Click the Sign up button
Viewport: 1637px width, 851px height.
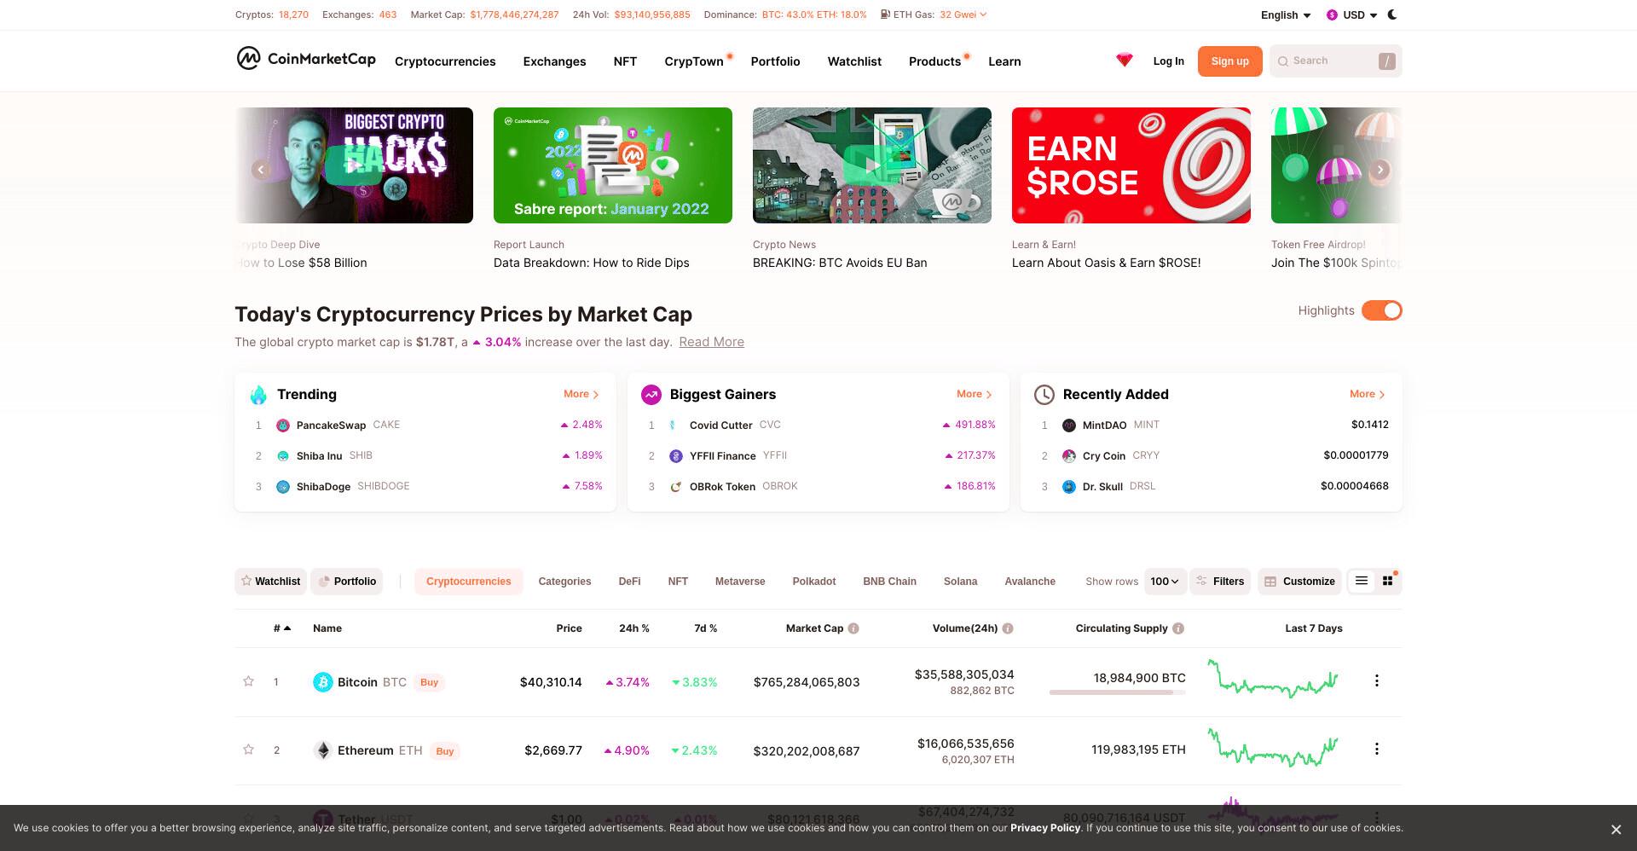click(x=1229, y=61)
